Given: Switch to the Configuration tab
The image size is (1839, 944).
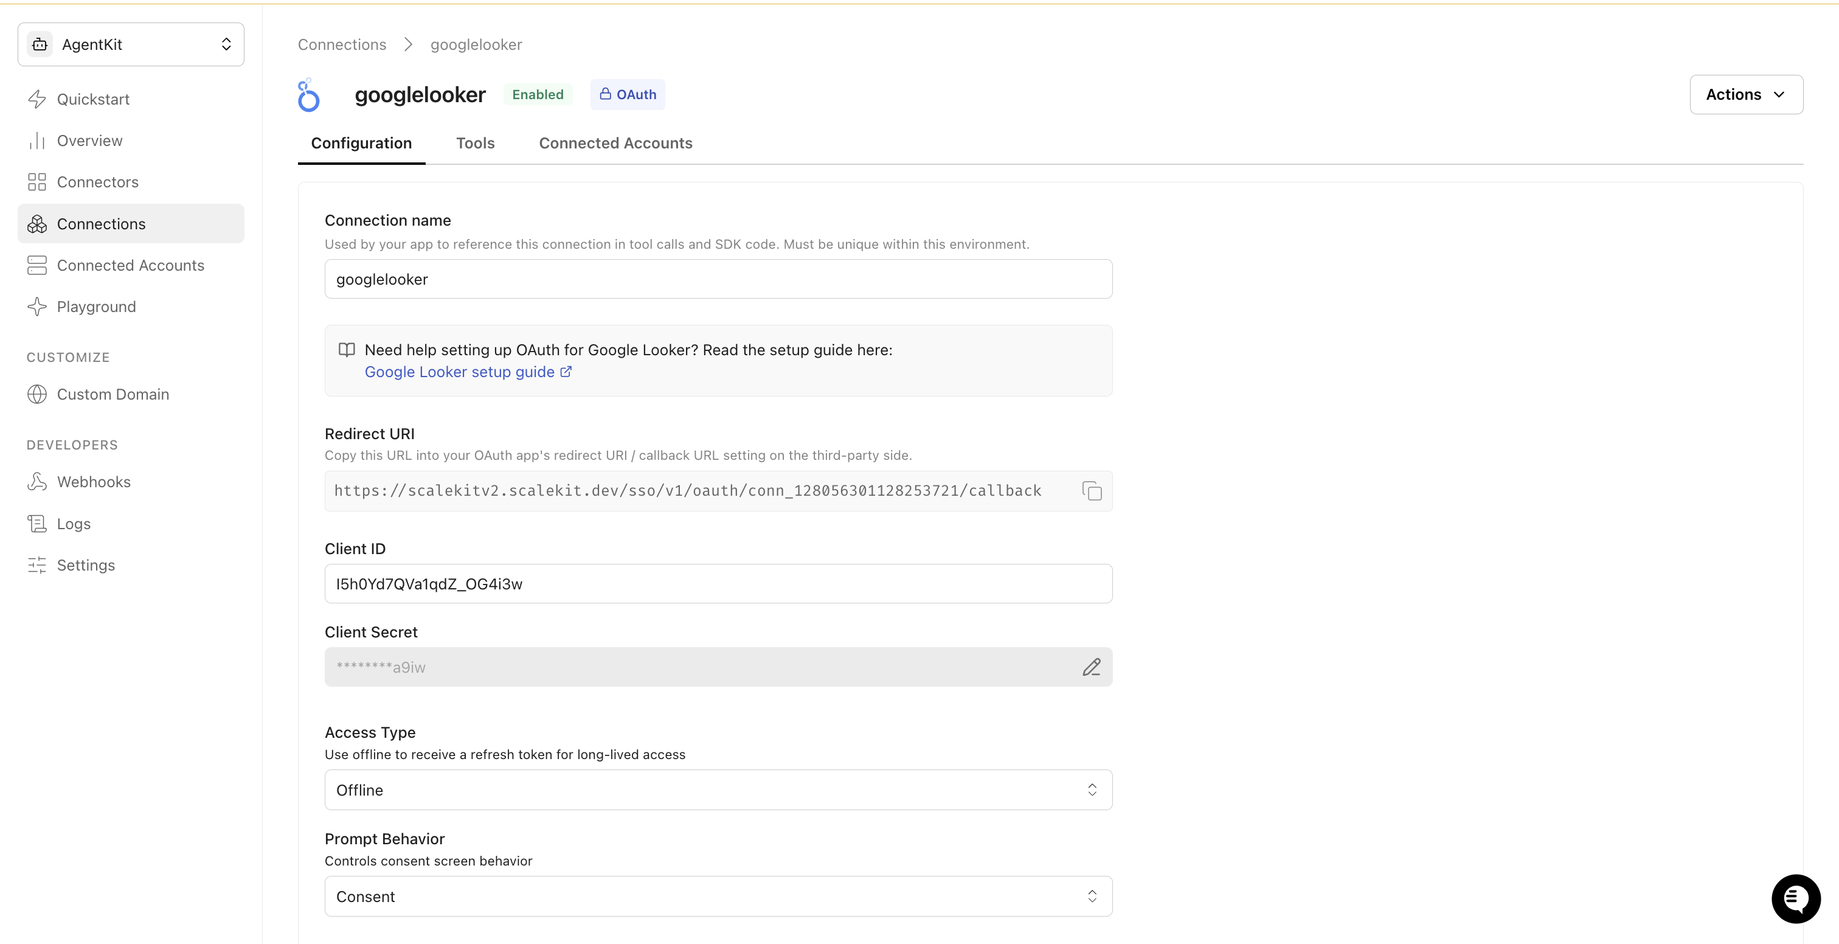Looking at the screenshot, I should point(361,143).
